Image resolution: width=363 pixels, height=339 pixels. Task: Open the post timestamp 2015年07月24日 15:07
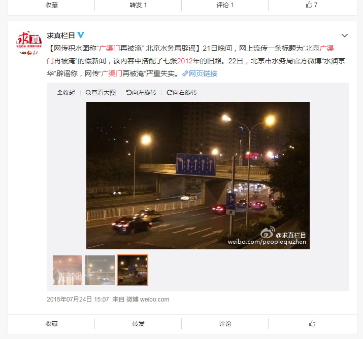78,299
